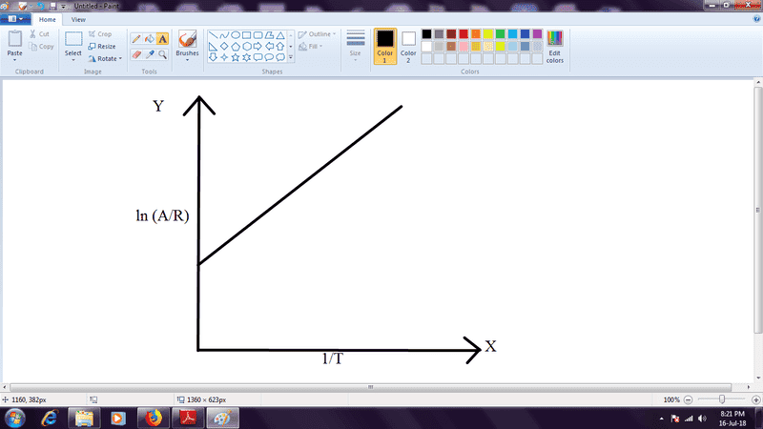Viewport: 763px width, 429px height.
Task: Open the line Size dropdown
Action: (355, 46)
